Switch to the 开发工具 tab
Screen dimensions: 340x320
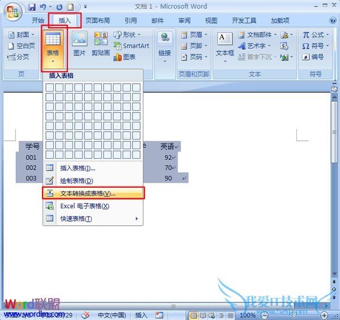(x=244, y=20)
